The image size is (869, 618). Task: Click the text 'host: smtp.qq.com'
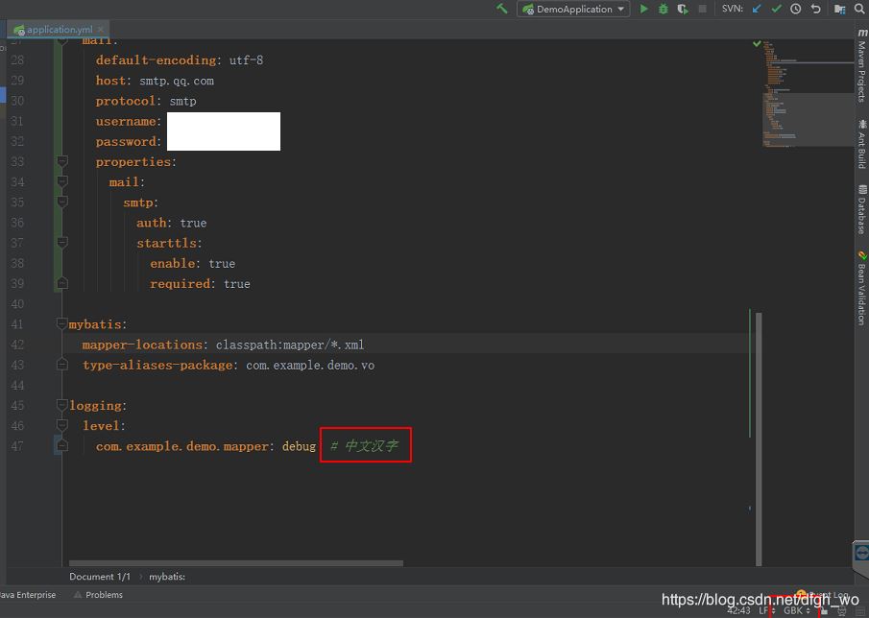click(155, 81)
